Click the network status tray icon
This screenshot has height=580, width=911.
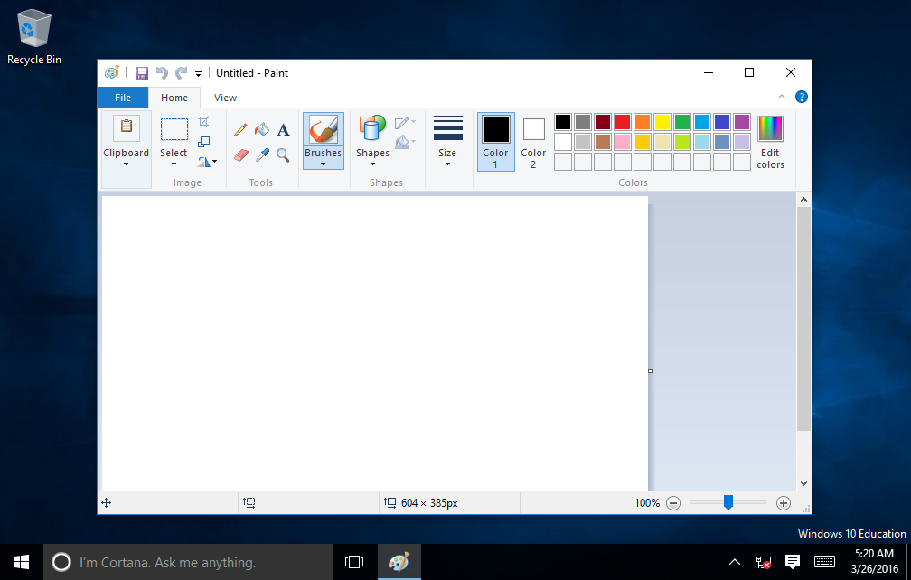coord(764,562)
